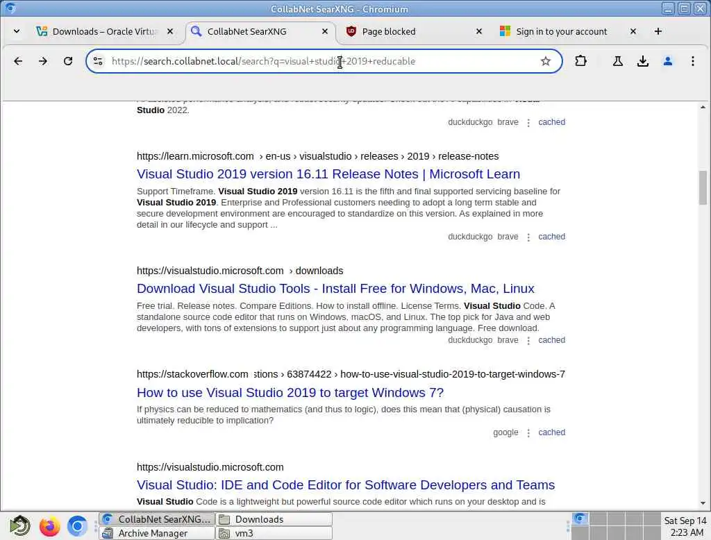Open Download Visual Studio Tools result
Image resolution: width=711 pixels, height=540 pixels.
click(x=335, y=289)
